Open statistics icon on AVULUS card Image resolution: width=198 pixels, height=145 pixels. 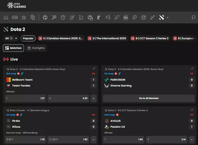[x=192, y=110]
